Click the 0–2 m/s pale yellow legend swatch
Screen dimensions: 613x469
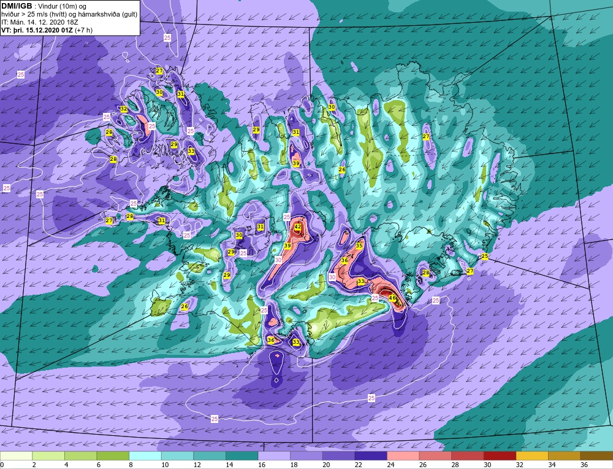click(16, 455)
